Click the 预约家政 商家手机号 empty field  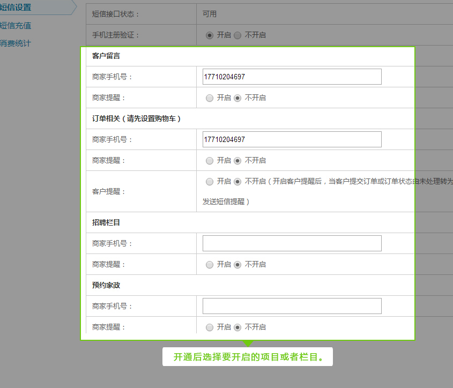coord(292,306)
